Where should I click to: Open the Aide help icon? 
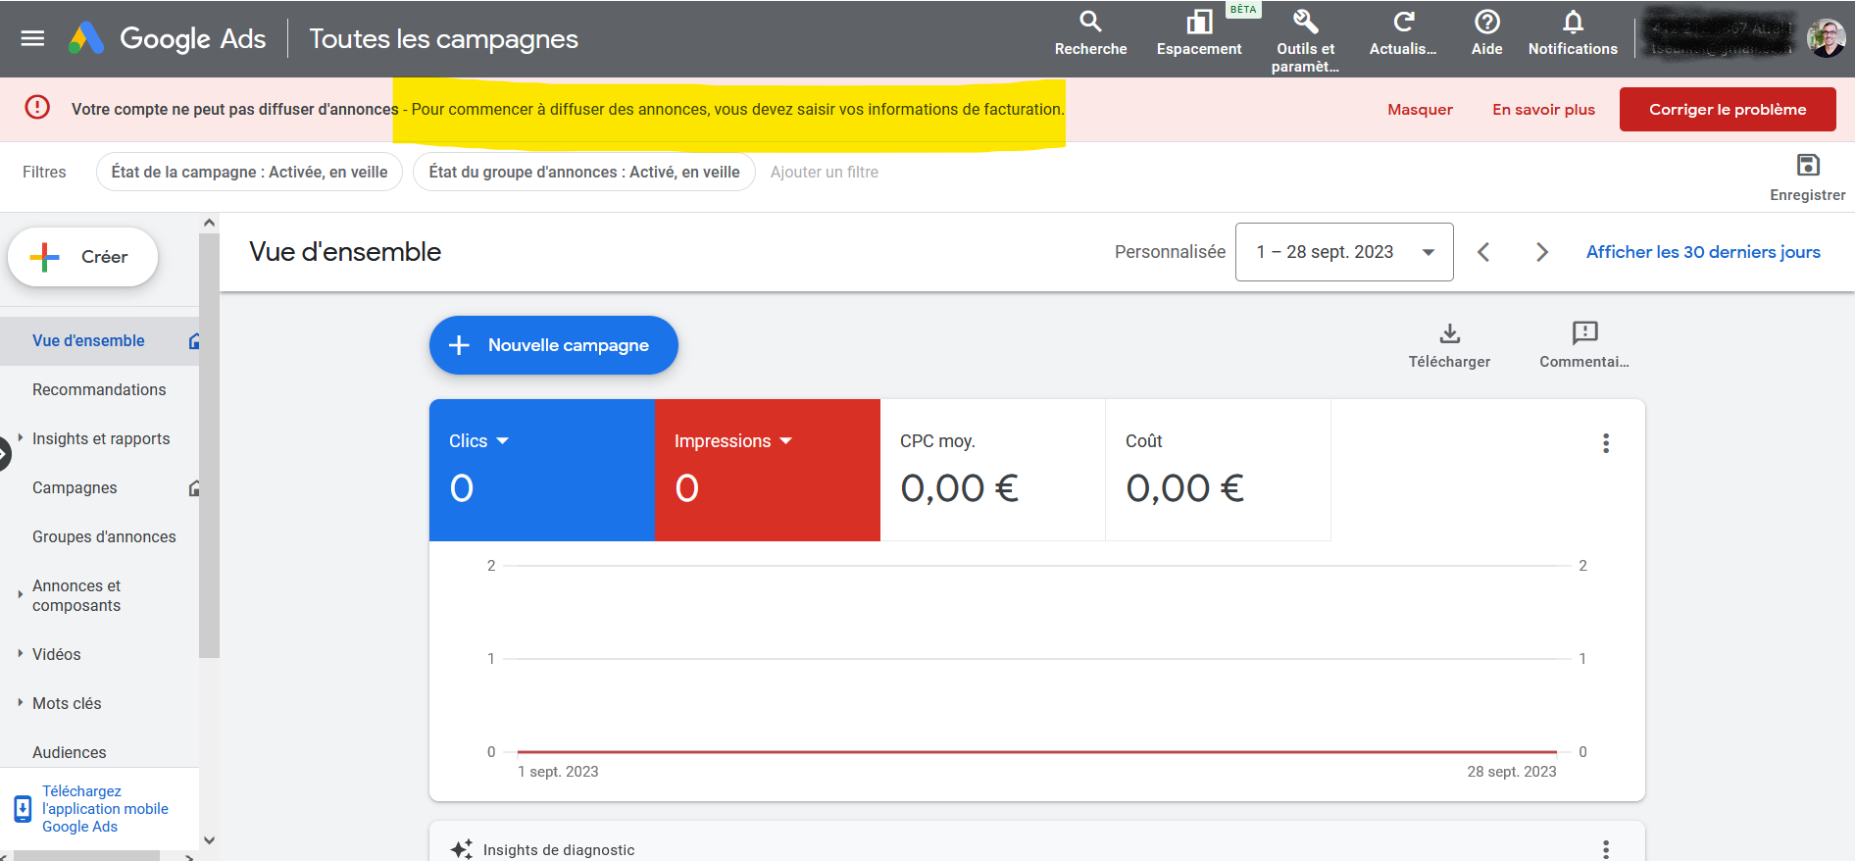point(1486,23)
